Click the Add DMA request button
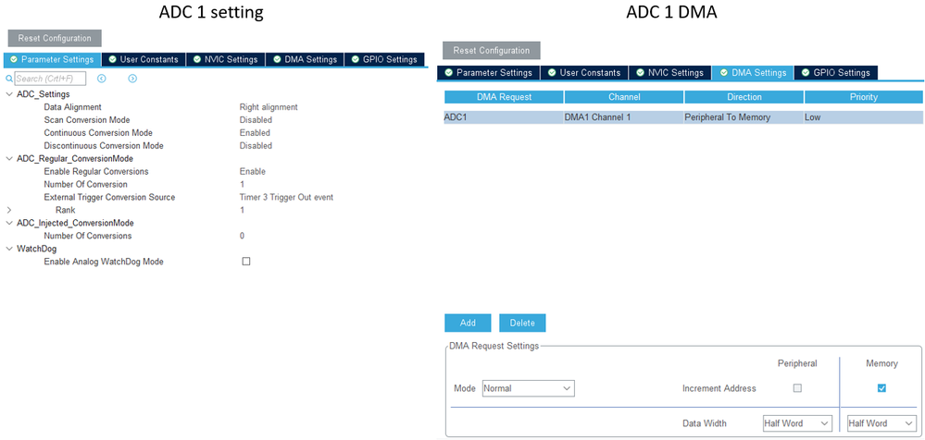The height and width of the screenshot is (440, 925). [468, 323]
